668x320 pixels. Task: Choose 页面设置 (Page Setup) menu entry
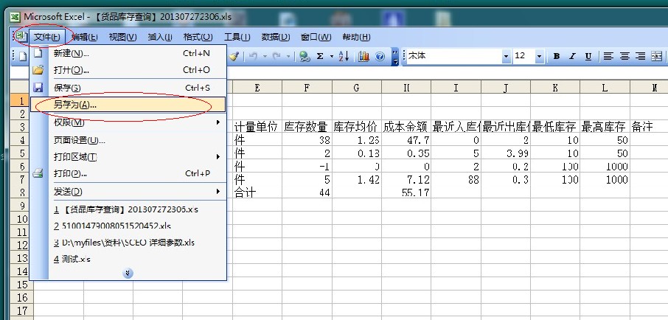[x=79, y=139]
